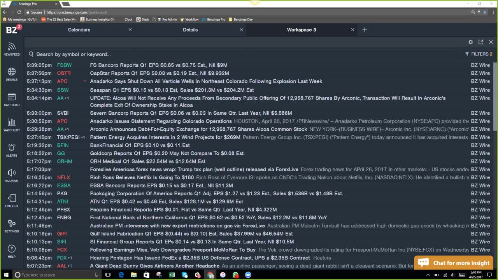
Task: Click the CSTR ticker symbol
Action: click(64, 73)
